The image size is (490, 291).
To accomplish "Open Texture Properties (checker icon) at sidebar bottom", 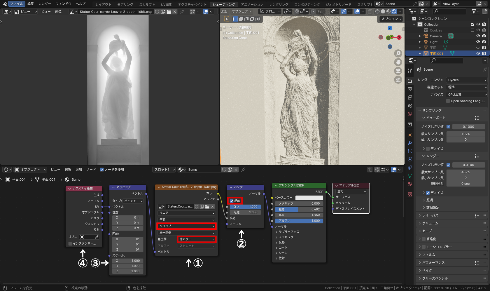I will pyautogui.click(x=409, y=194).
